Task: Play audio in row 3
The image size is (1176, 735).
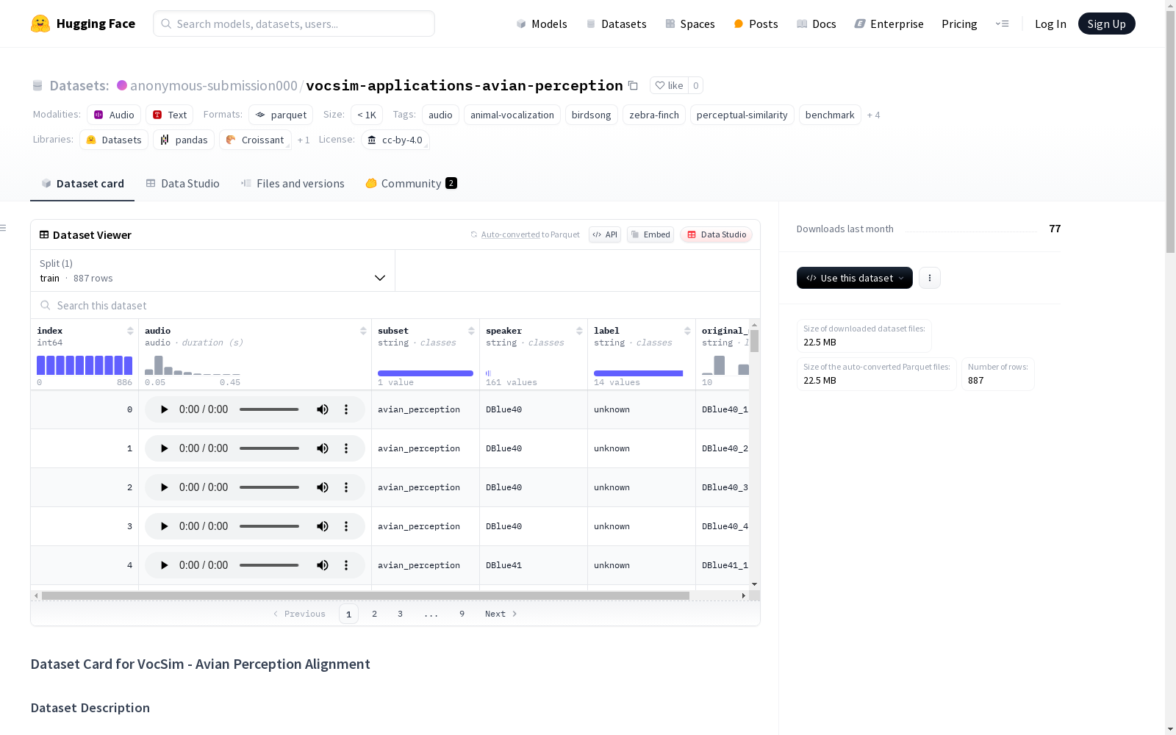Action: (x=164, y=526)
